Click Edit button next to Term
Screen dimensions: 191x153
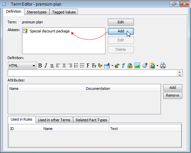(121, 22)
